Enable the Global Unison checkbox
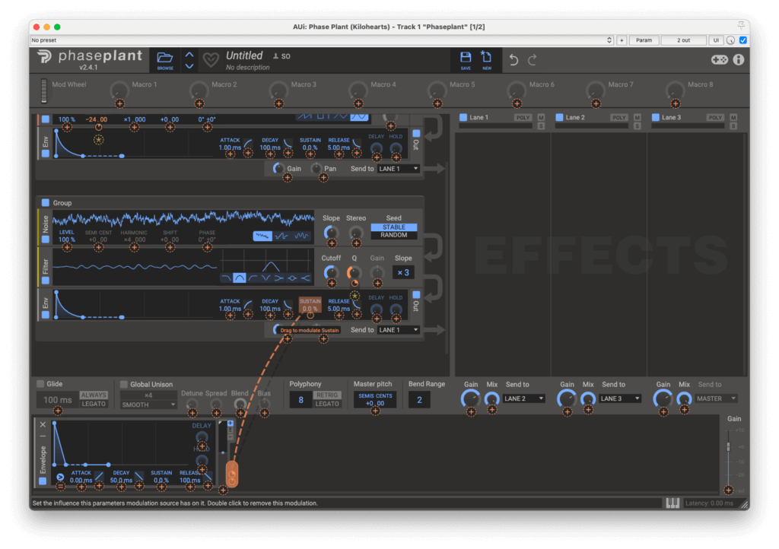Viewport: 779px width, 549px height. pyautogui.click(x=124, y=384)
